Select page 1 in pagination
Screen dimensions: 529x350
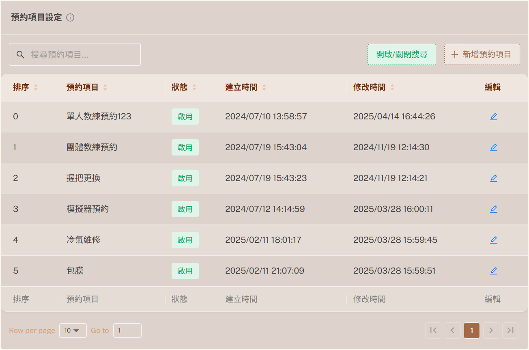[x=471, y=331]
